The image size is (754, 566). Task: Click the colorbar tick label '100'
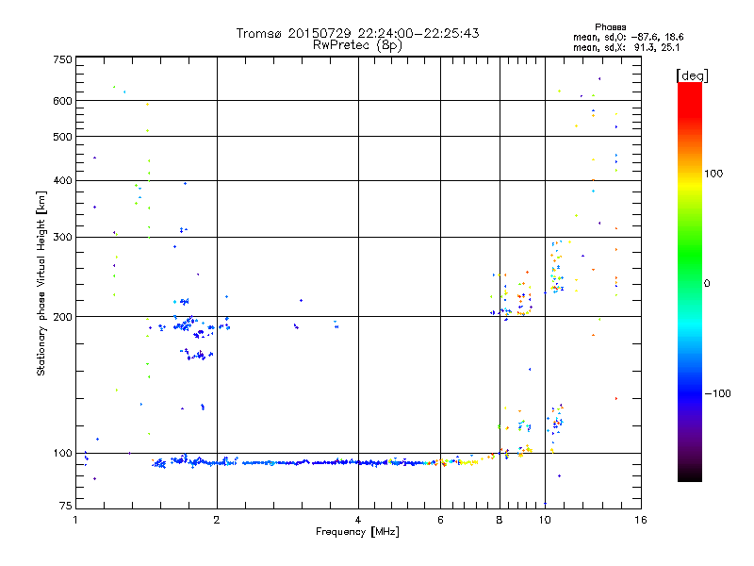pos(713,174)
